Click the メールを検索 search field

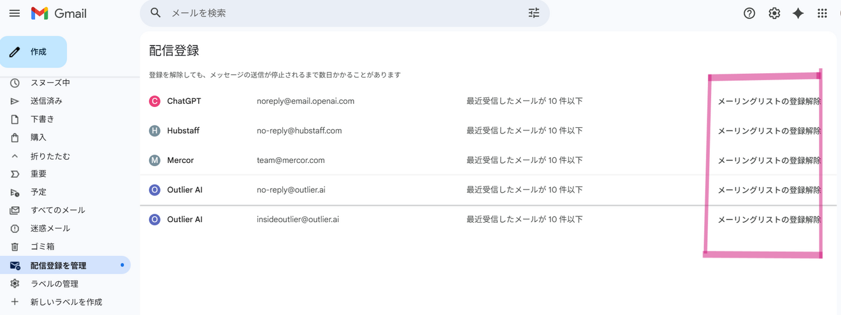(344, 13)
